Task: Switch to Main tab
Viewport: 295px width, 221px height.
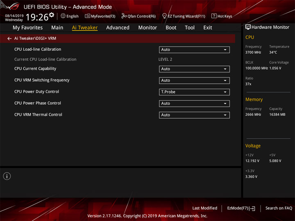Action: [x=57, y=28]
